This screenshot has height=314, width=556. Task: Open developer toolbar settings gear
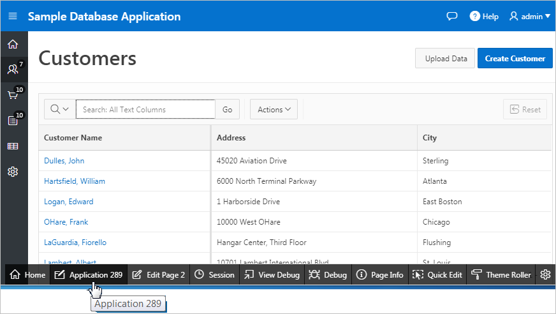pyautogui.click(x=545, y=274)
